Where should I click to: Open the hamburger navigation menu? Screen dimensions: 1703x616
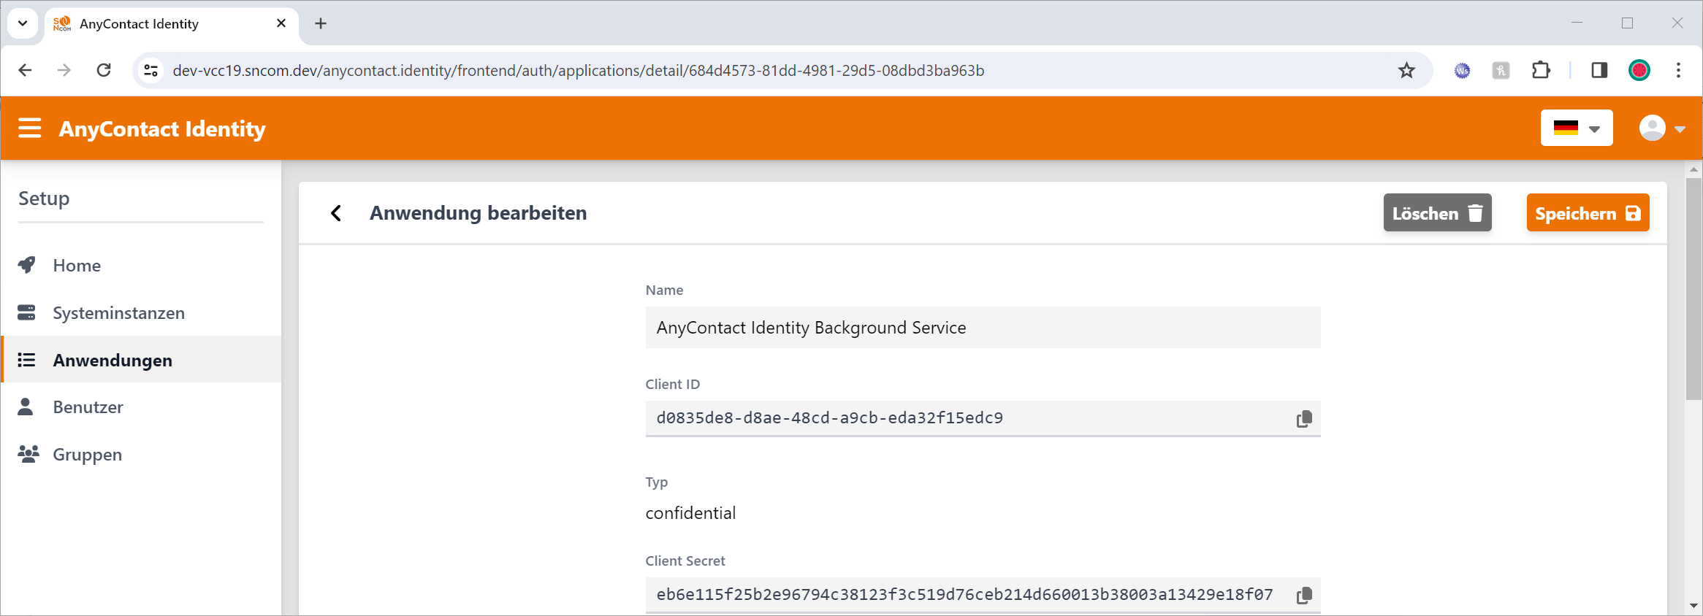(x=30, y=128)
